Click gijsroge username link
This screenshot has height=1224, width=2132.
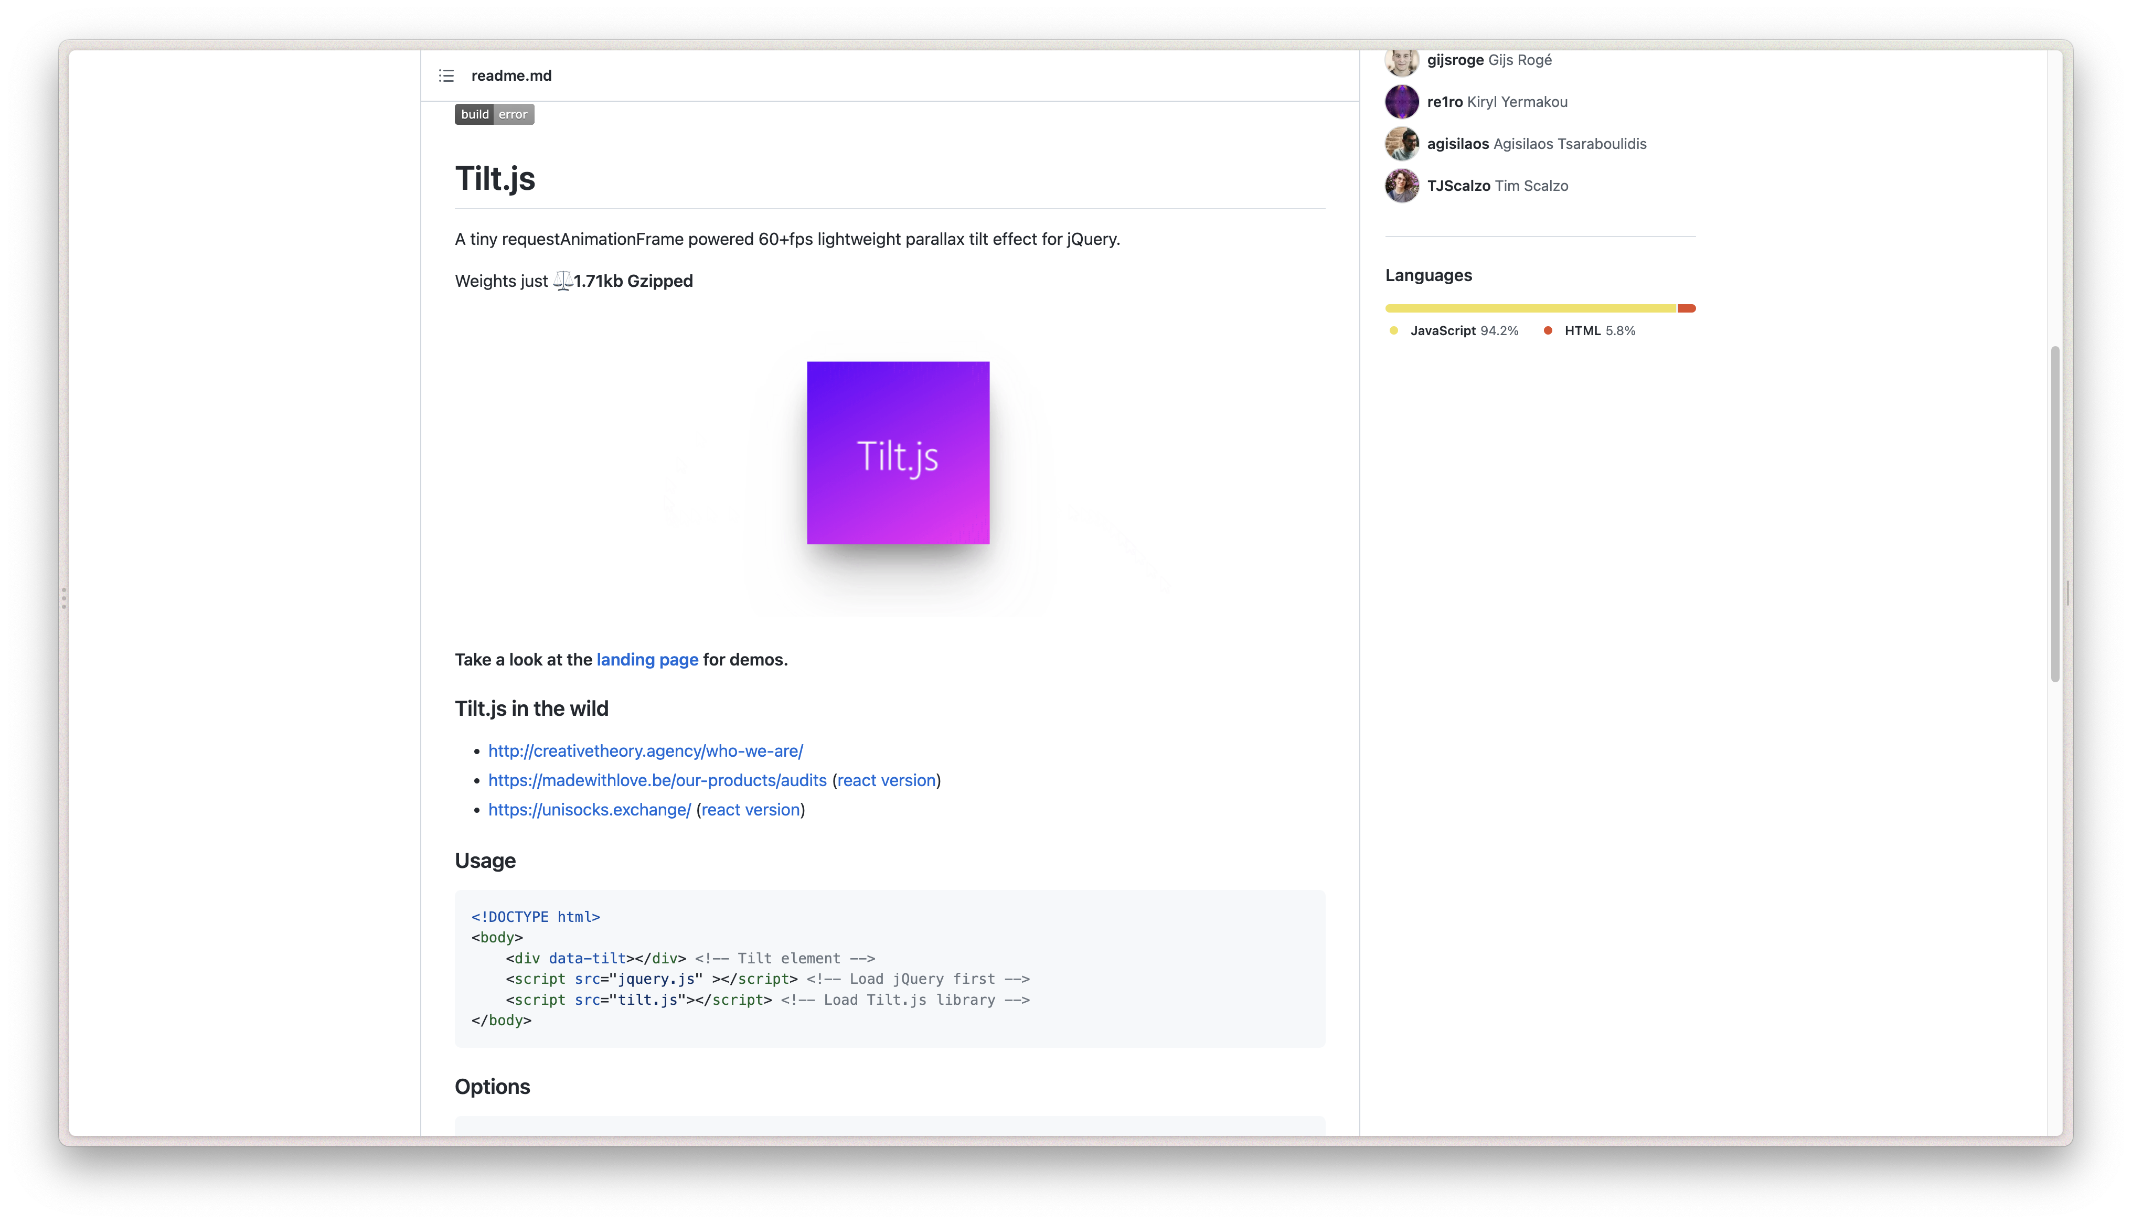point(1454,60)
